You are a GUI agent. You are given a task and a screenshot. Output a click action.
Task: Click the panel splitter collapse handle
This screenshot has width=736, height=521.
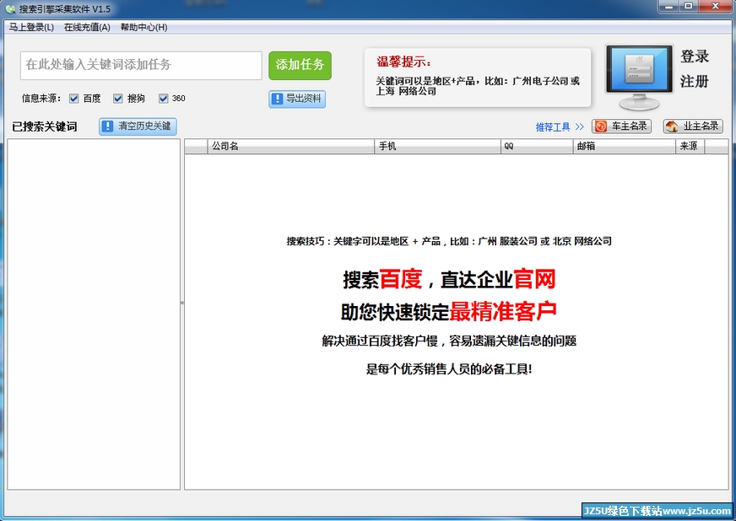[x=182, y=303]
